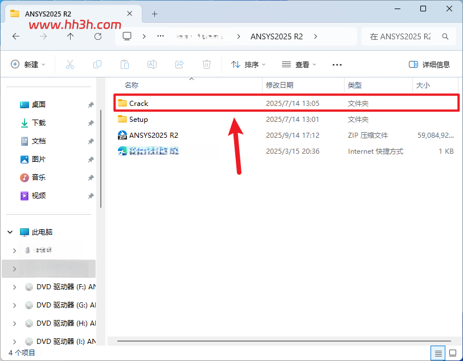The height and width of the screenshot is (361, 463).
Task: Open the 查看 (View) dropdown
Action: click(299, 64)
